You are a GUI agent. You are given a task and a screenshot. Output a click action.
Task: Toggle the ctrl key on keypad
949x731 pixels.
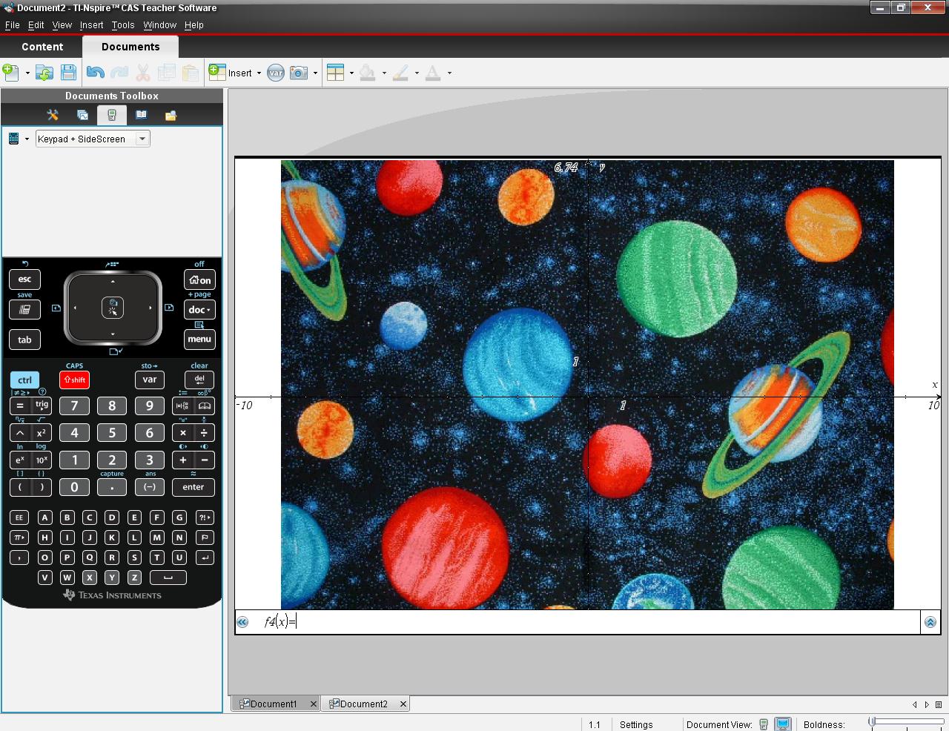24,380
